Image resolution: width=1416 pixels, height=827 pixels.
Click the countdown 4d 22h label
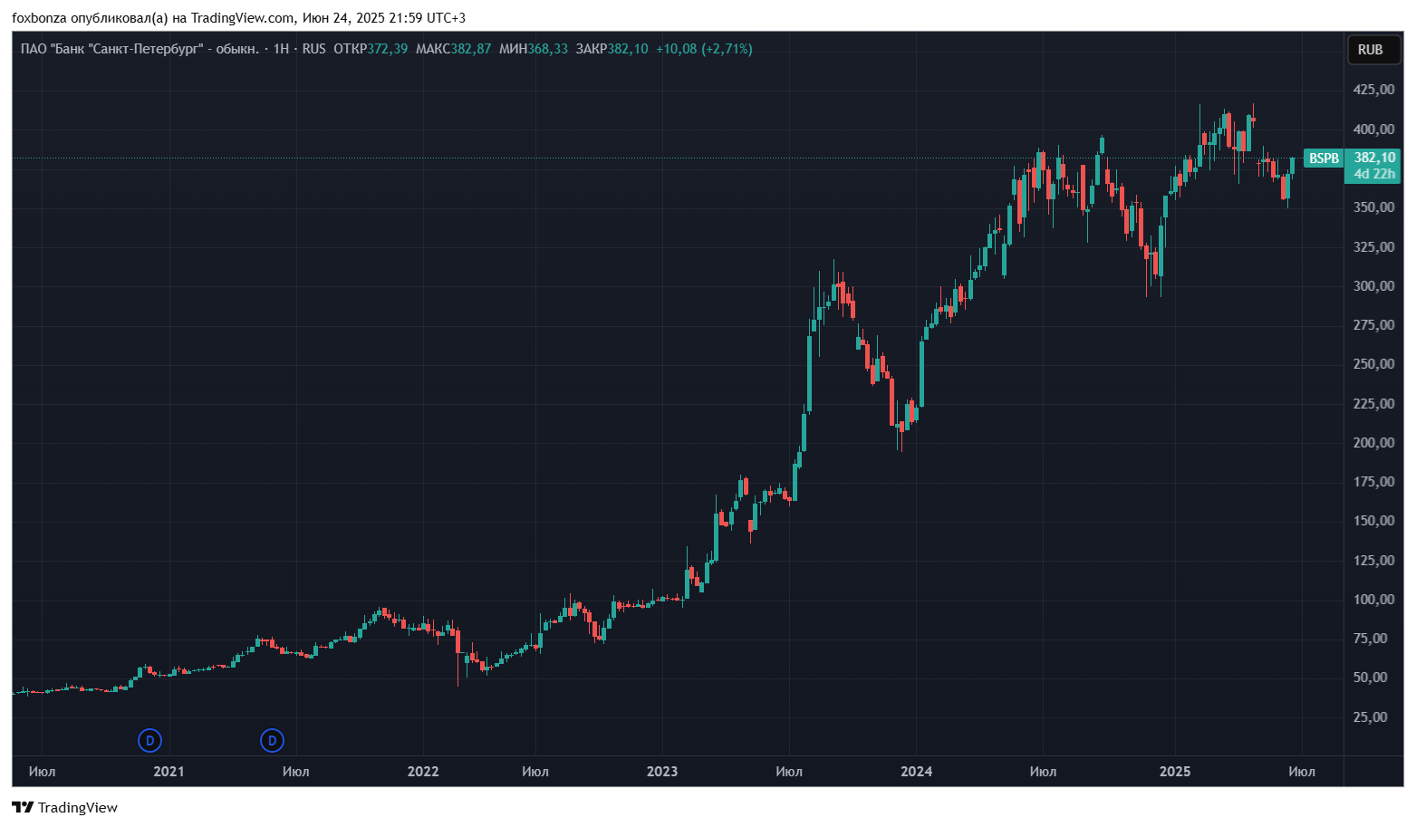pos(1374,174)
